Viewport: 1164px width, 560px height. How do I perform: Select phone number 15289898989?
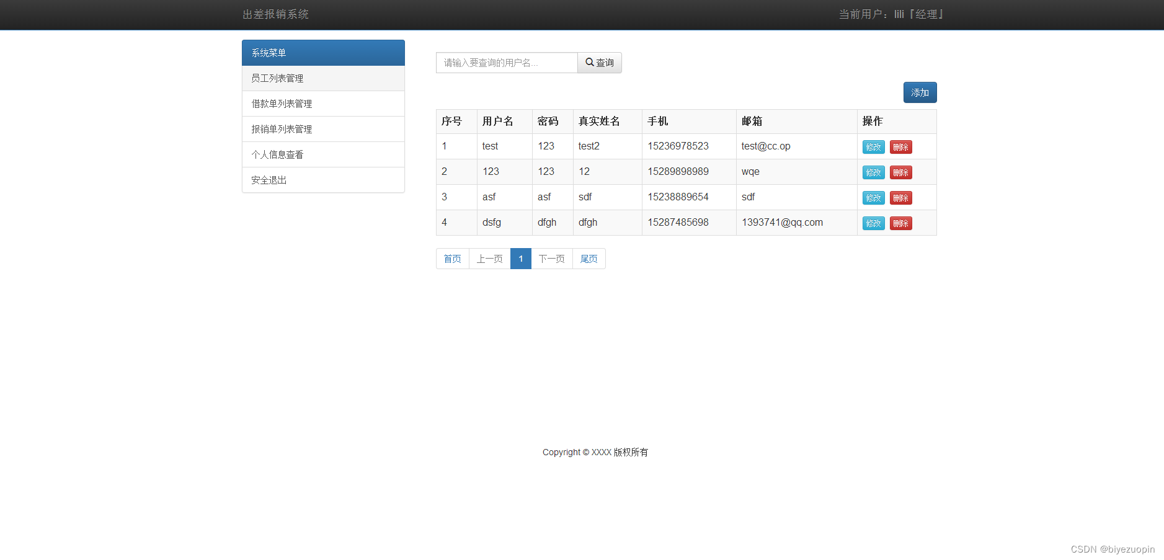pos(678,172)
